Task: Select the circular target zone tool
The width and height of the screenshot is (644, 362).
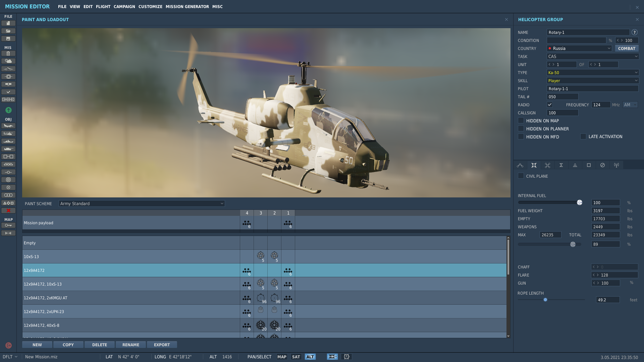Action: coord(8,180)
